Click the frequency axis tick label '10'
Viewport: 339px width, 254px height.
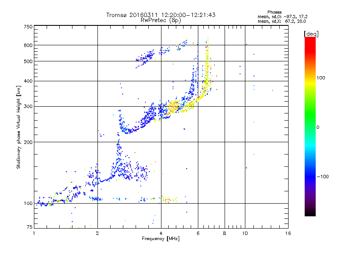(x=245, y=233)
